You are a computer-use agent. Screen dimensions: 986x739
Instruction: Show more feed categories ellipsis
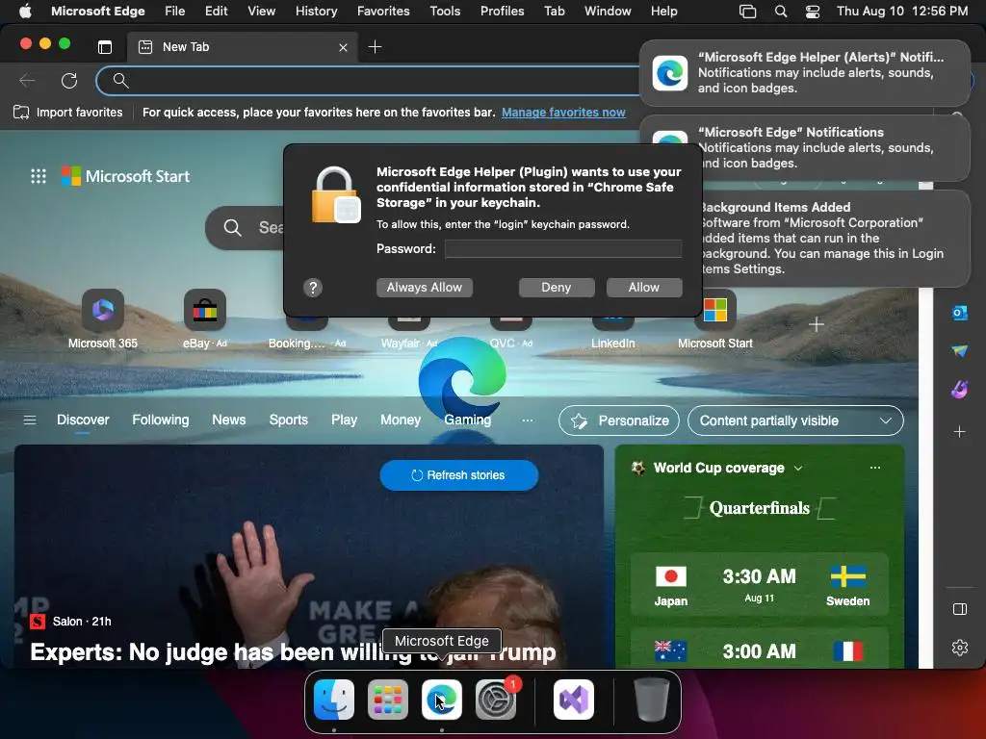point(527,420)
